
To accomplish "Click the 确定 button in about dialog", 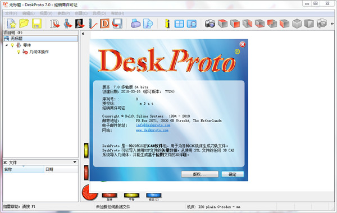I will click(233, 174).
